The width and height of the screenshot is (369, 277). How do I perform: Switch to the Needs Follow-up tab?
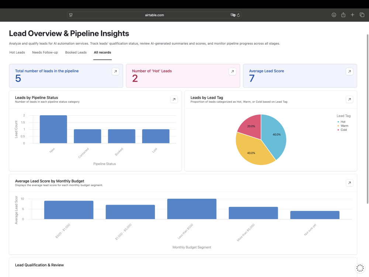pyautogui.click(x=45, y=52)
